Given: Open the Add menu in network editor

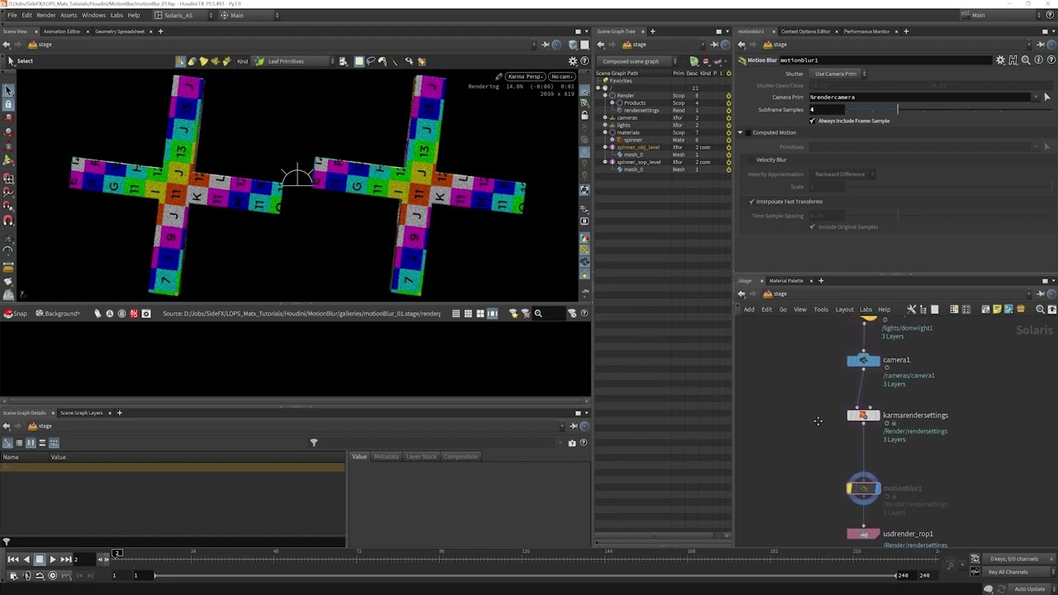Looking at the screenshot, I should point(749,310).
